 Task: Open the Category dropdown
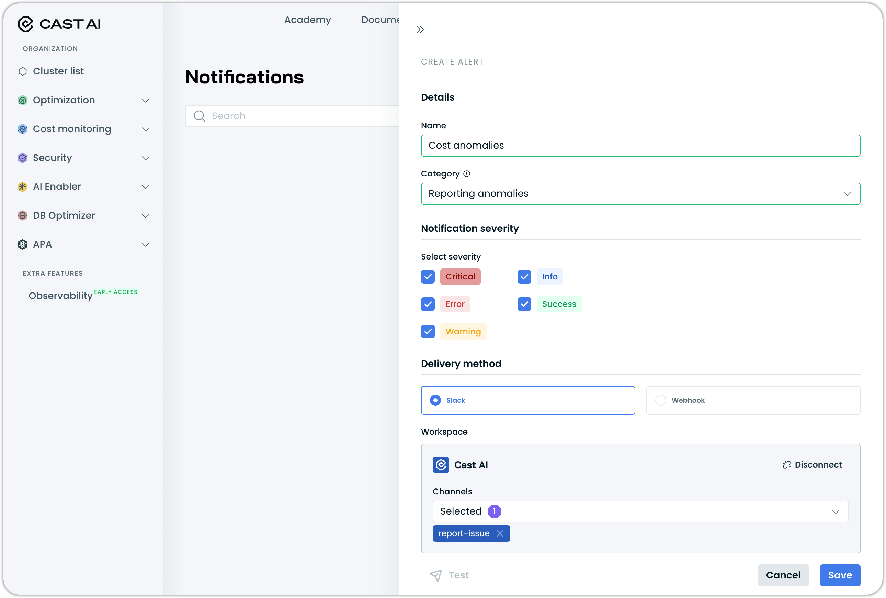point(640,194)
